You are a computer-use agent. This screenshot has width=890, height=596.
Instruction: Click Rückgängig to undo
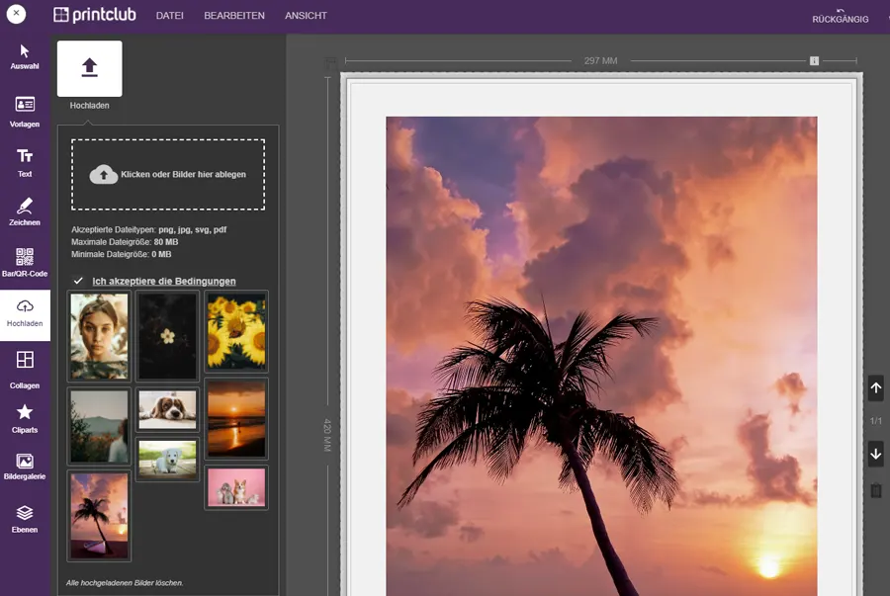[x=840, y=15]
